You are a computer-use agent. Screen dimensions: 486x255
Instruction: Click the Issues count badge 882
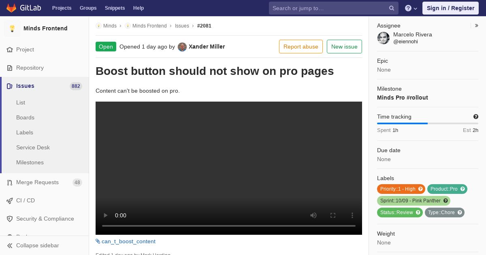point(76,86)
